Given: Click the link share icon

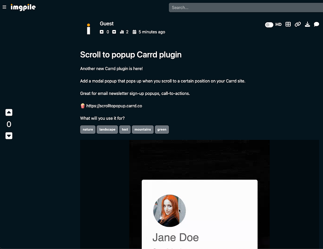Looking at the screenshot, I should 298,24.
